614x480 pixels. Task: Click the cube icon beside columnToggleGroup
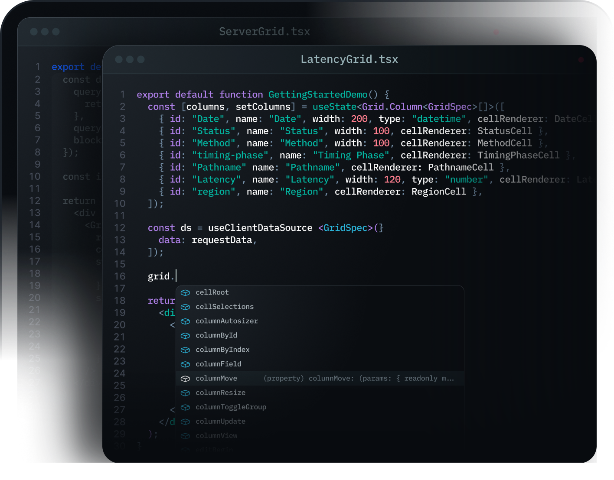(185, 407)
